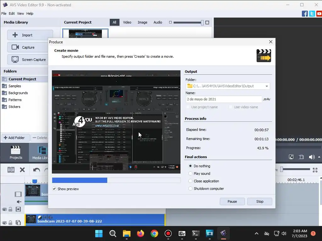This screenshot has height=241, width=322.
Task: Pause the movie creation
Action: (232, 201)
